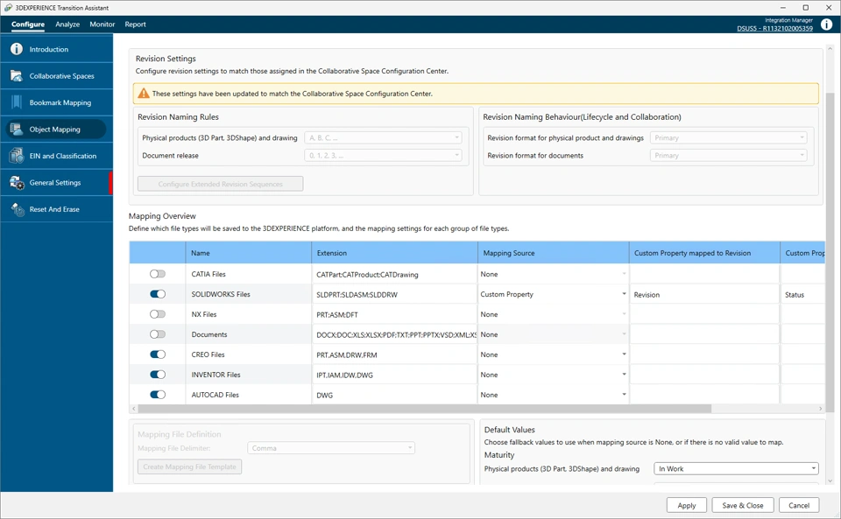The width and height of the screenshot is (841, 519).
Task: Disable the SOLIDWORKS Files toggle
Action: [158, 294]
